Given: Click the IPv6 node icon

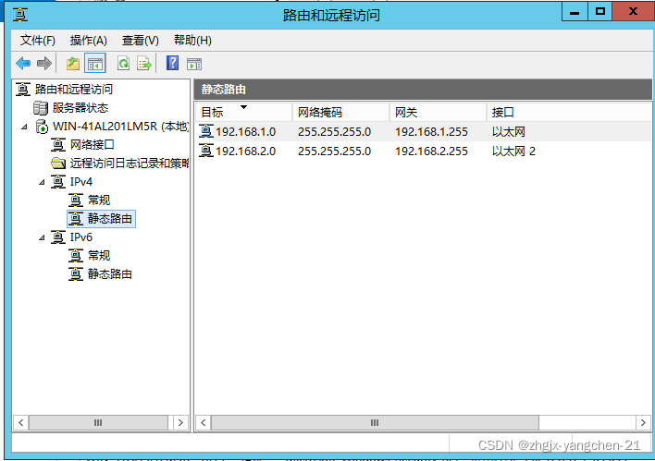Looking at the screenshot, I should tap(58, 237).
